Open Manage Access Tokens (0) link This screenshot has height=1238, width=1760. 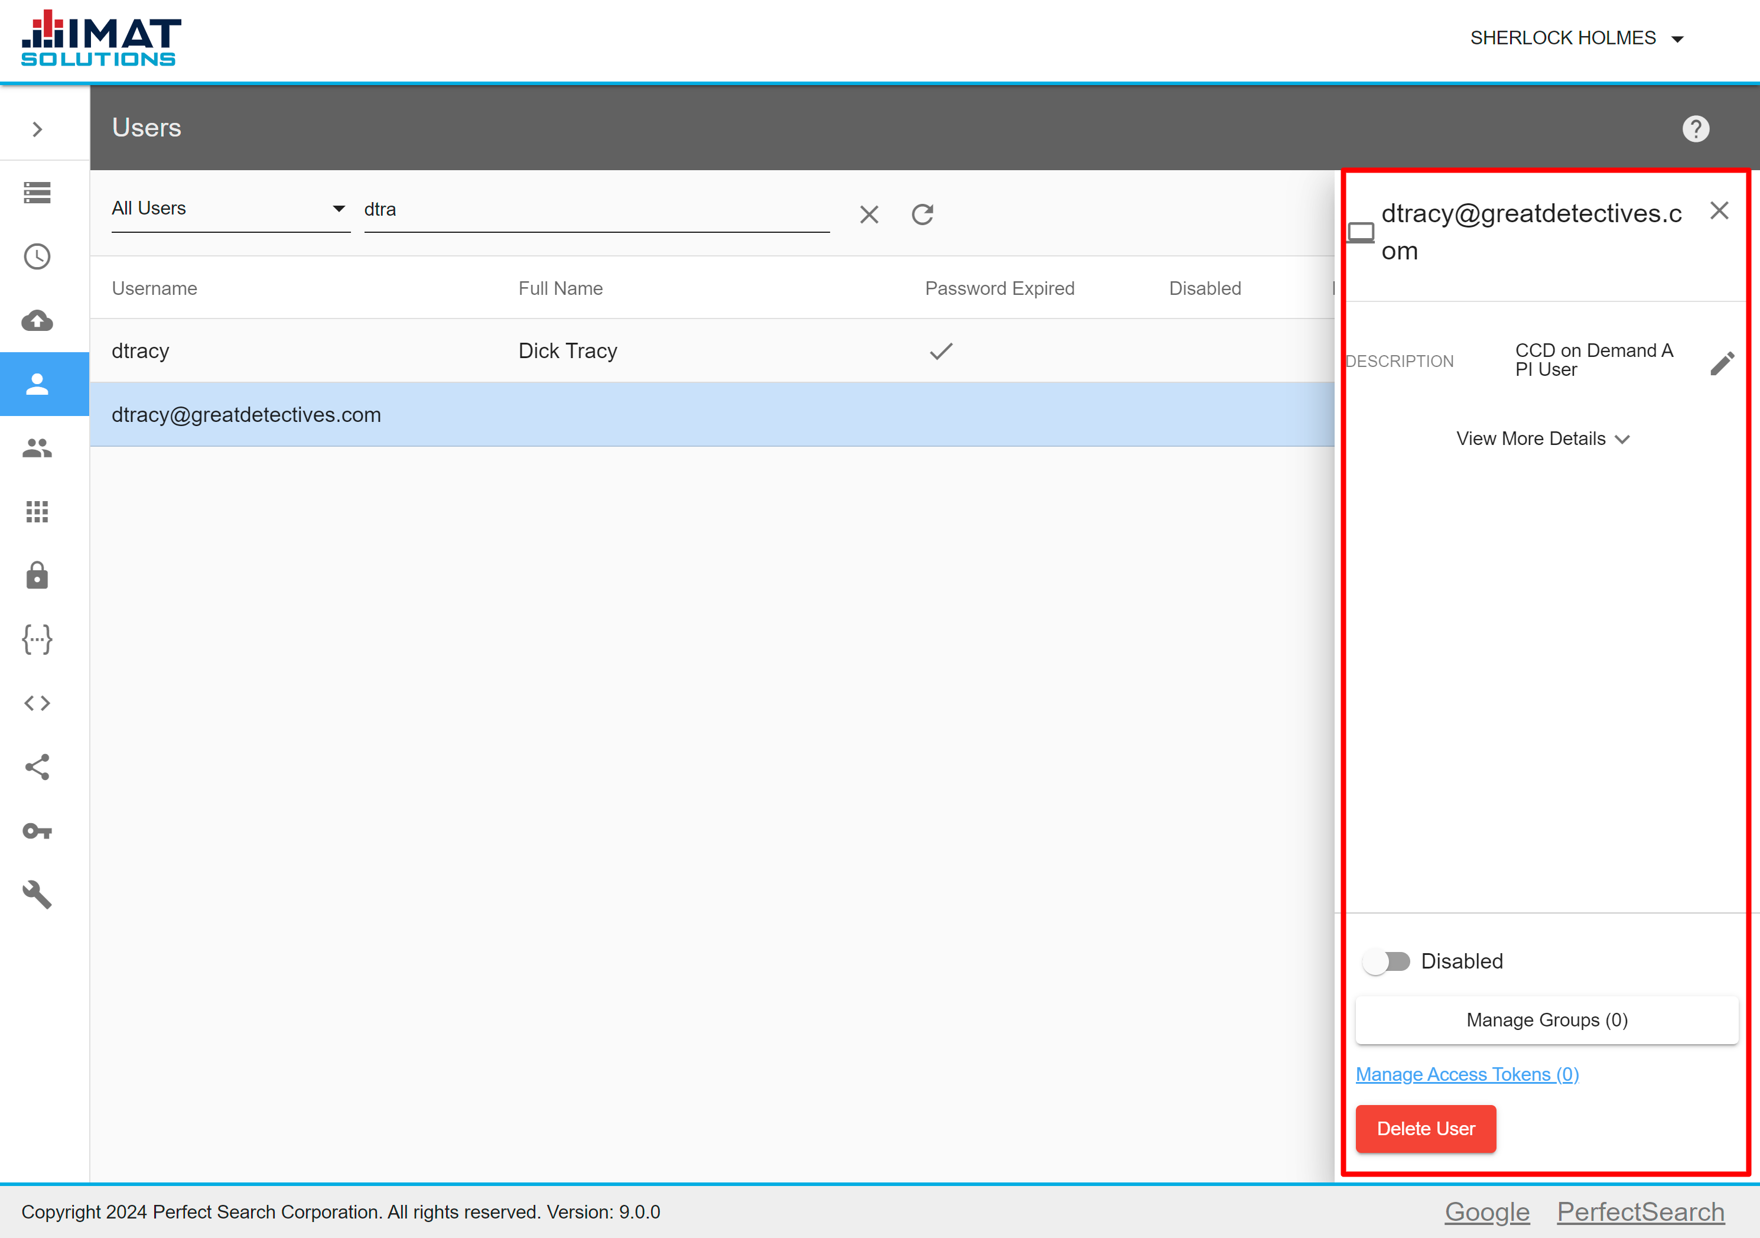[x=1467, y=1075]
